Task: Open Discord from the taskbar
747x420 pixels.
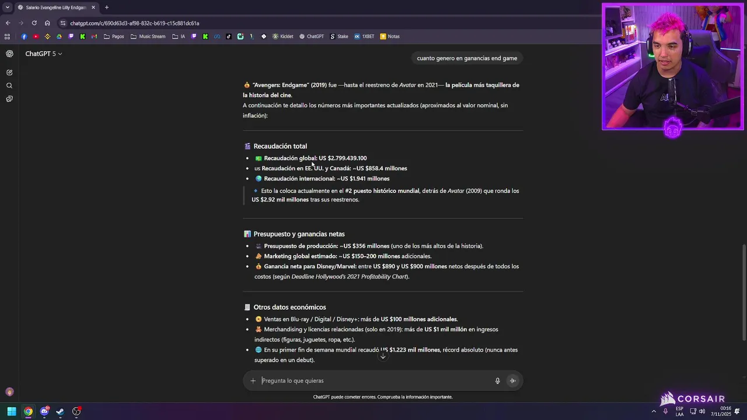Action: click(x=44, y=411)
